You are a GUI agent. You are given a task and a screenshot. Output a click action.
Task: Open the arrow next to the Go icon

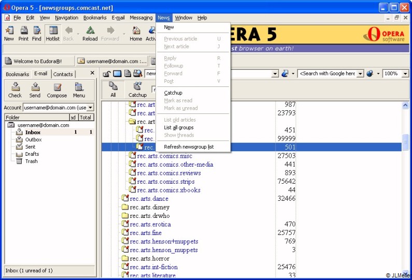point(293,73)
